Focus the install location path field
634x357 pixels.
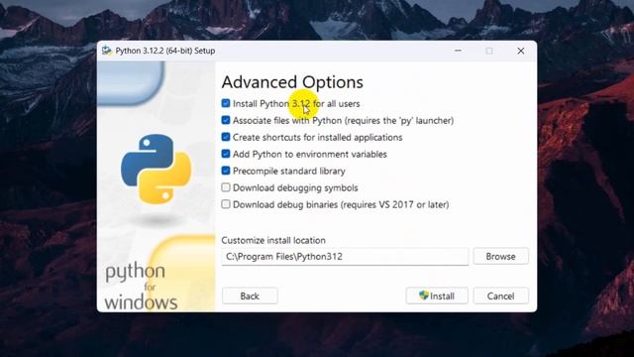[x=345, y=257]
